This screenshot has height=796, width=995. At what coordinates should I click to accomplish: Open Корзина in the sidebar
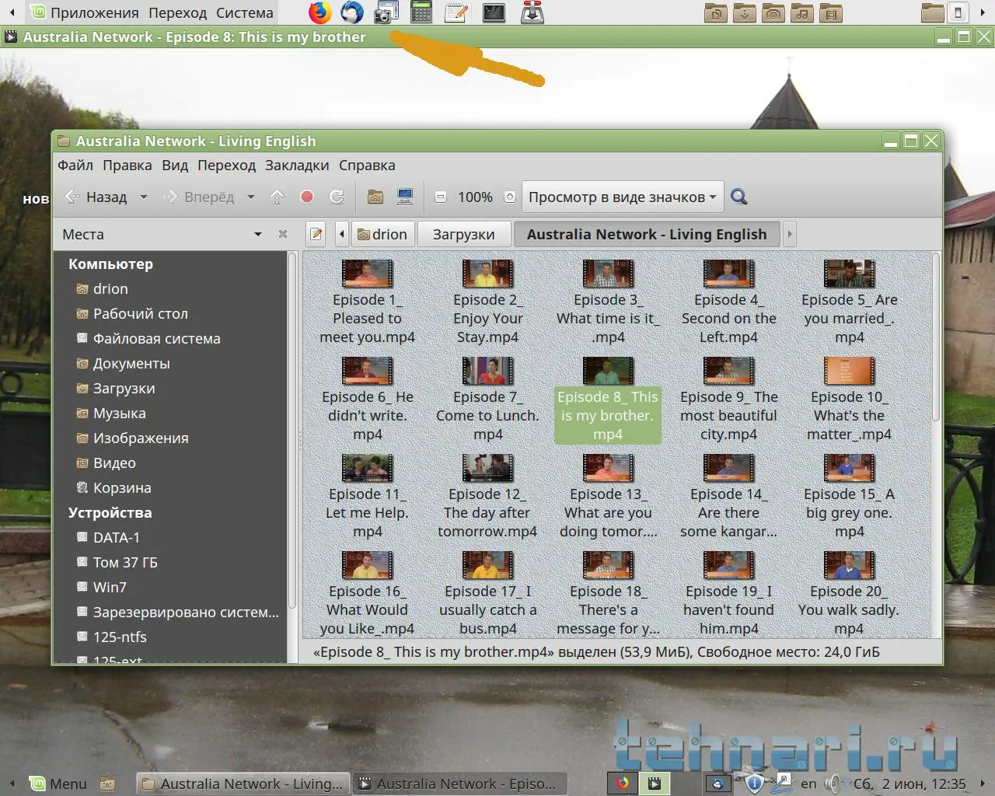pyautogui.click(x=122, y=487)
